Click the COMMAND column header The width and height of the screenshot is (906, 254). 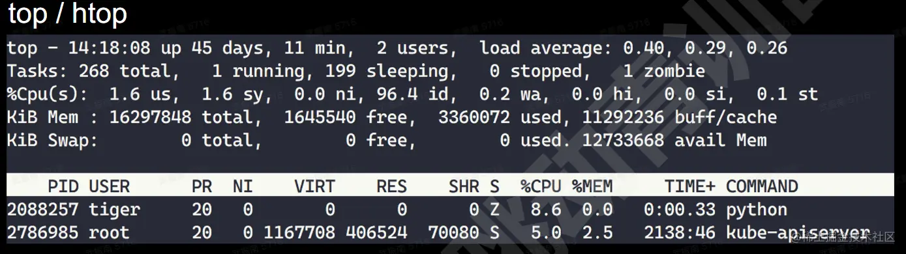click(x=762, y=187)
